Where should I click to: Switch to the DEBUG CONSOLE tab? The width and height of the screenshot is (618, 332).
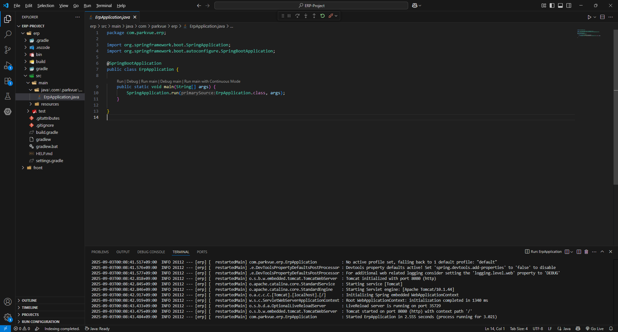(151, 252)
